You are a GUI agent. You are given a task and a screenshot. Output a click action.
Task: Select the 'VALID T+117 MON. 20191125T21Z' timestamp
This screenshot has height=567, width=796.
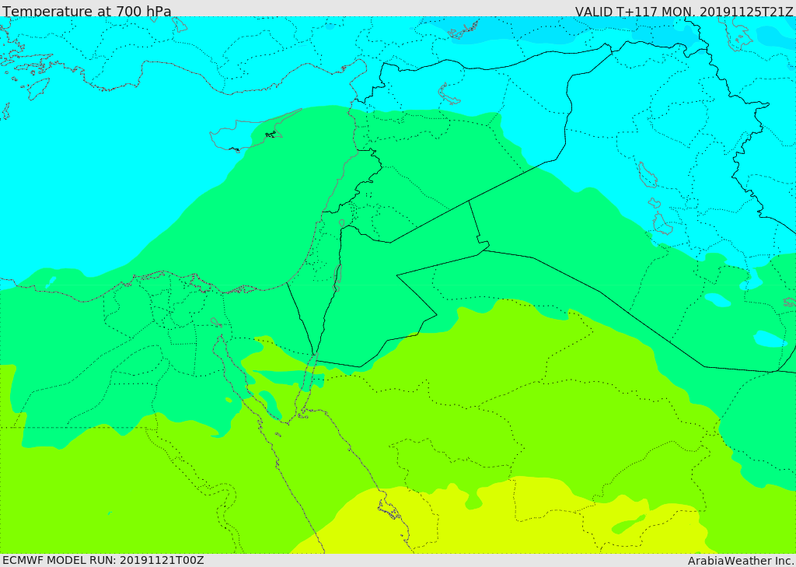pyautogui.click(x=684, y=11)
